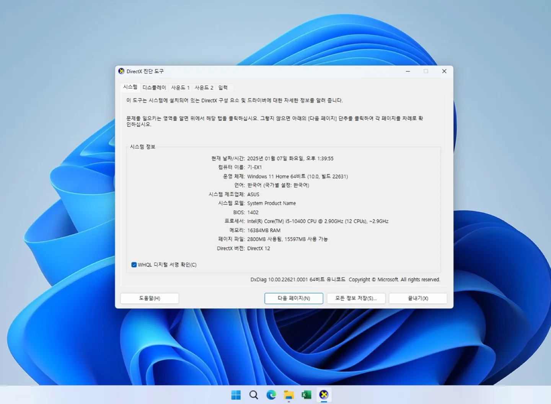Screen dimensions: 551x404
Task: Click the 시스템 정보 group label
Action: click(143, 147)
